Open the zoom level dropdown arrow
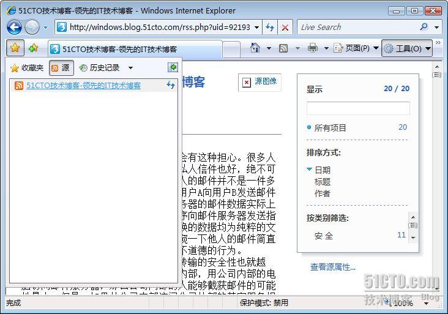448x314 pixels. tap(427, 304)
